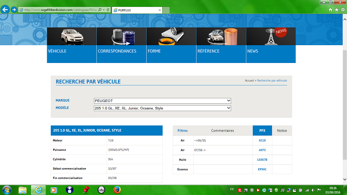The width and height of the screenshot is (347, 195).
Task: Click the Huile filter row label
Action: pyautogui.click(x=183, y=159)
